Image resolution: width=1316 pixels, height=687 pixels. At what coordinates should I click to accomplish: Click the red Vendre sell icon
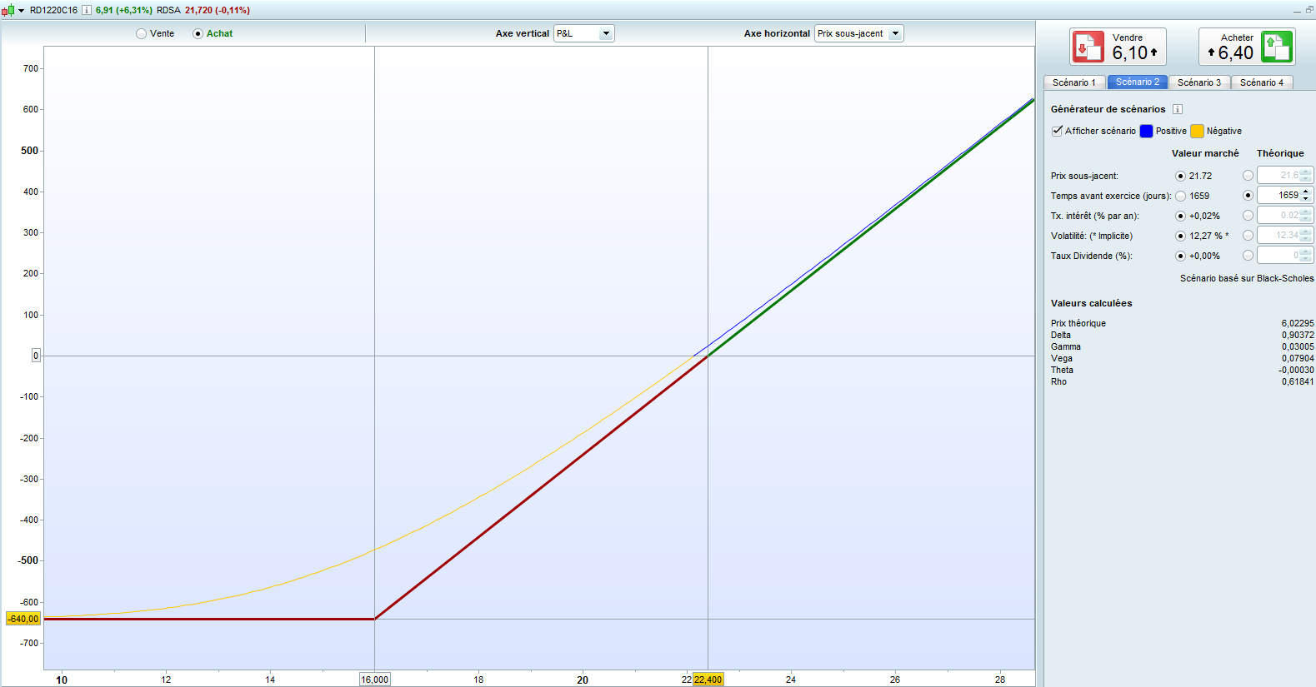pos(1088,47)
